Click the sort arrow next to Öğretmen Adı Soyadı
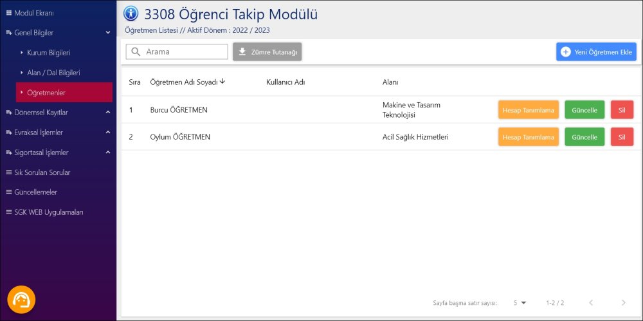 222,82
